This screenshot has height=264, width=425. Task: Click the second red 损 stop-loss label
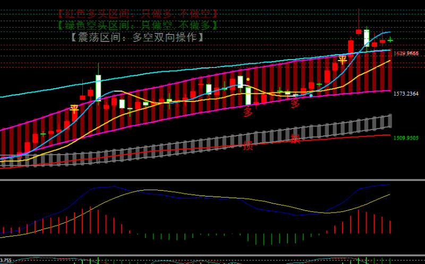[295, 139]
